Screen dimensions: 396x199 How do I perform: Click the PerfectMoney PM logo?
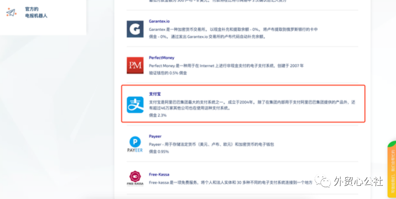(x=135, y=66)
